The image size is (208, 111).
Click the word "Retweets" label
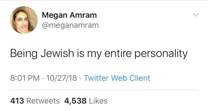pyautogui.click(x=43, y=101)
